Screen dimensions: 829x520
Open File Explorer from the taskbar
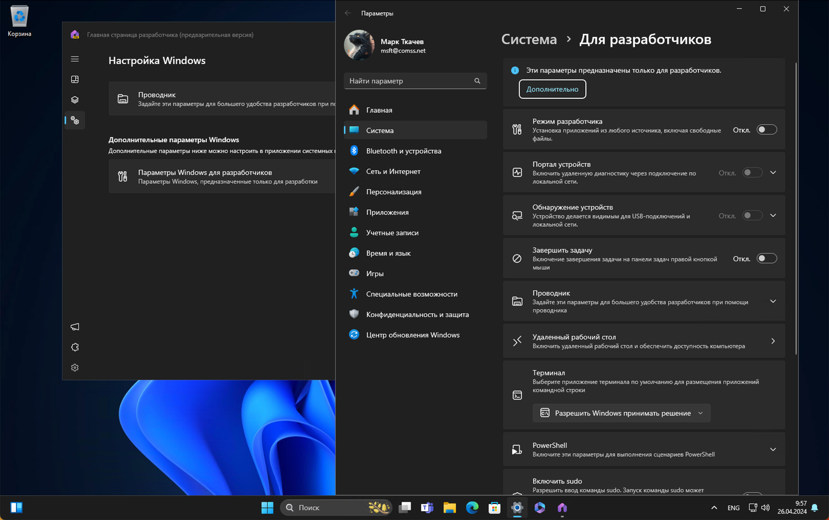[x=450, y=507]
